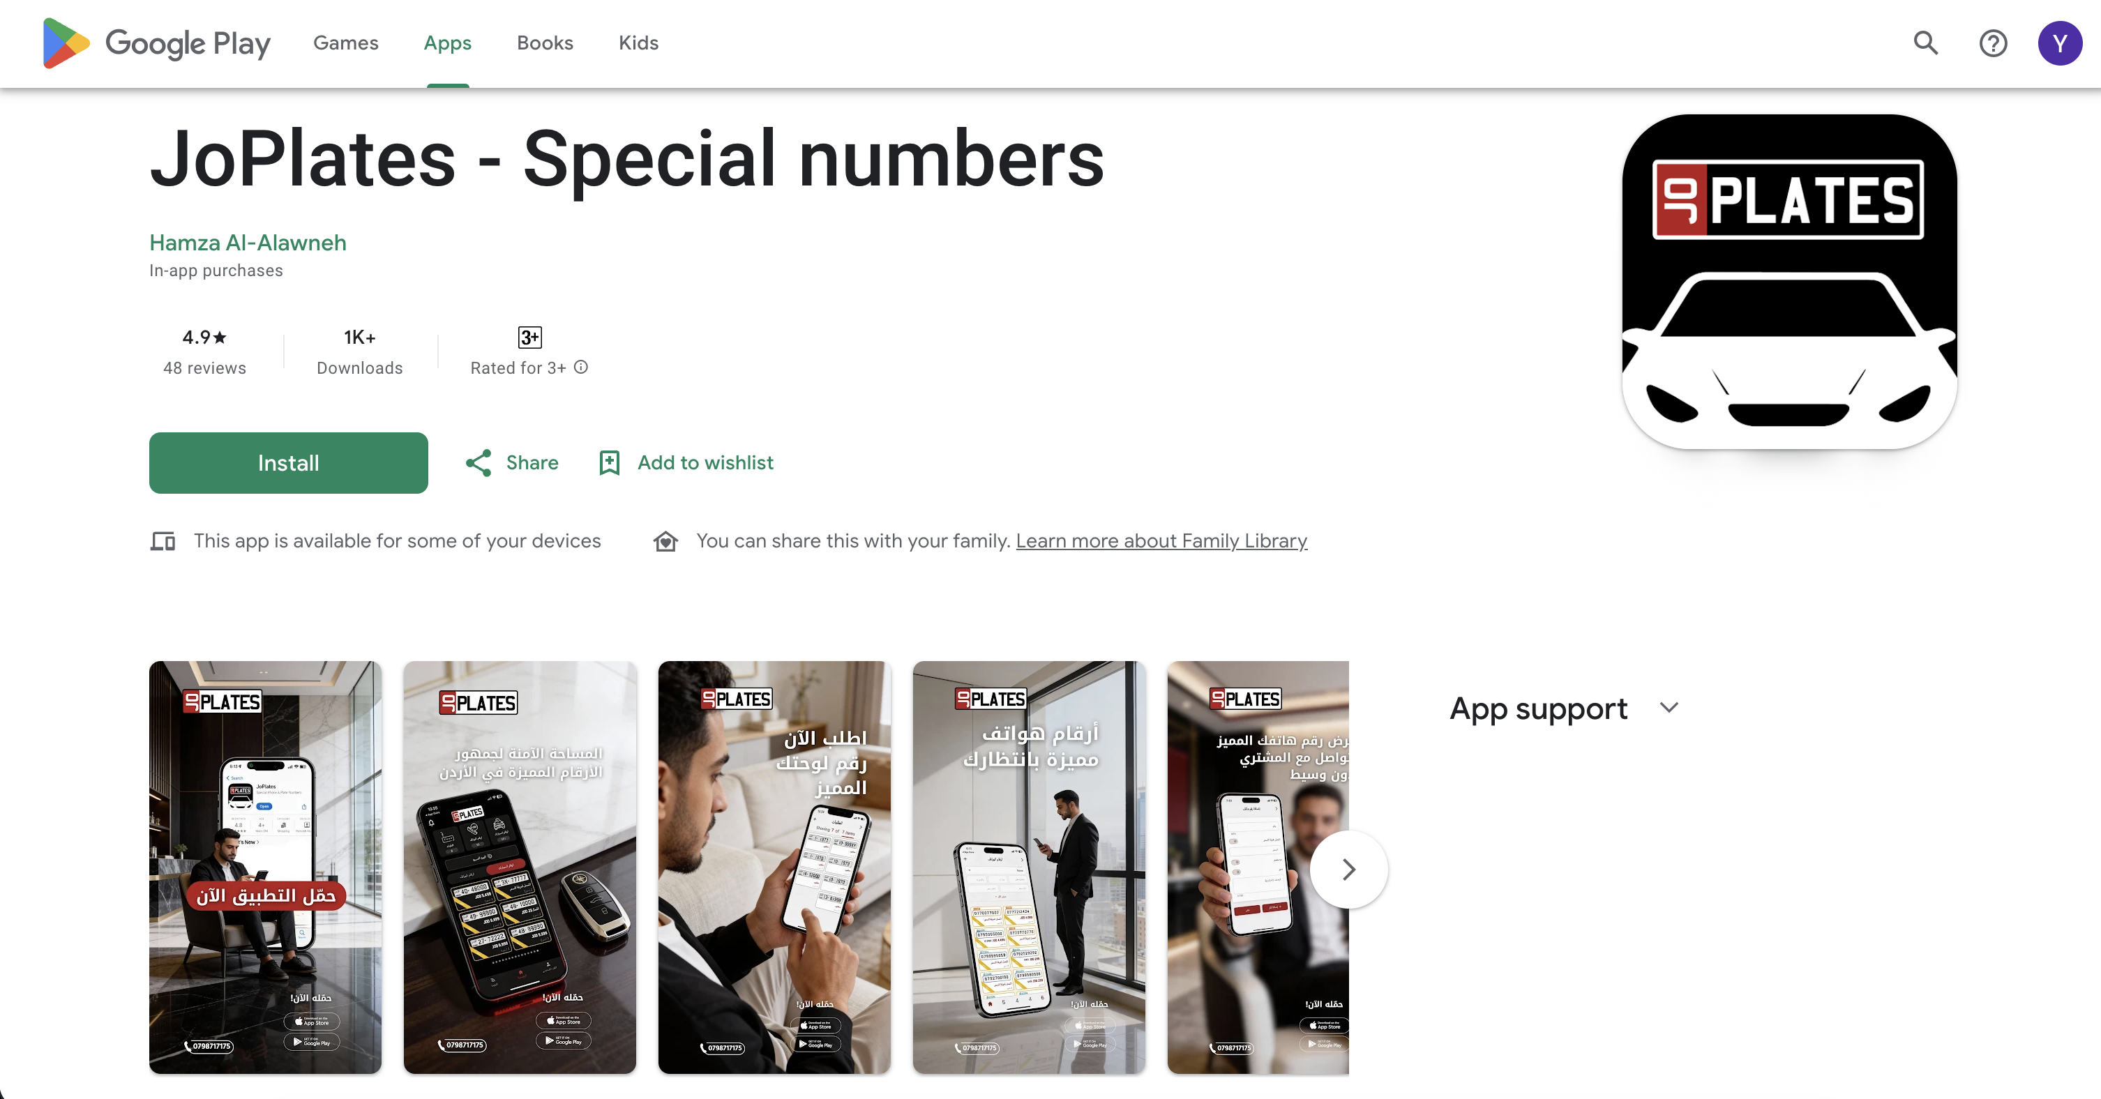Show next screenshots with arrow button
This screenshot has height=1099, width=2101.
click(1348, 869)
